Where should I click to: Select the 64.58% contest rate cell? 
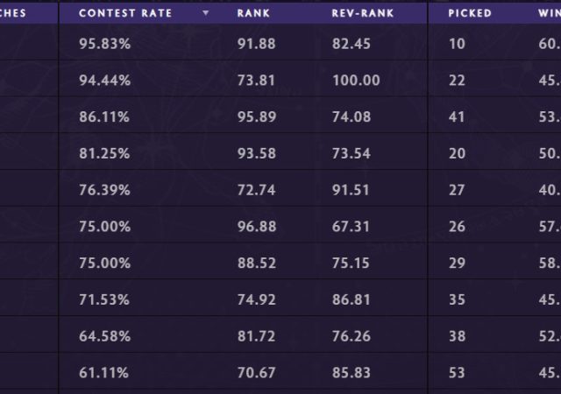(x=103, y=337)
